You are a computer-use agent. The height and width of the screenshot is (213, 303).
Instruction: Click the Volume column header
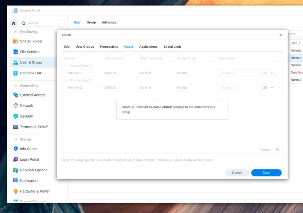69,58
